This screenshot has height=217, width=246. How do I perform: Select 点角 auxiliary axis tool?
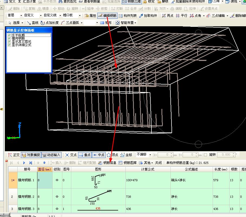[x=195, y=15]
